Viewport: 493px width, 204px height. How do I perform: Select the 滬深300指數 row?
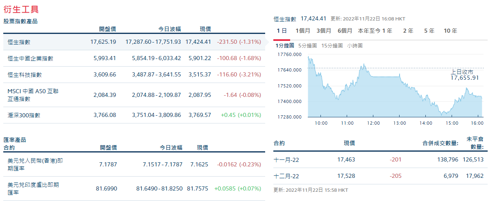click(134, 115)
